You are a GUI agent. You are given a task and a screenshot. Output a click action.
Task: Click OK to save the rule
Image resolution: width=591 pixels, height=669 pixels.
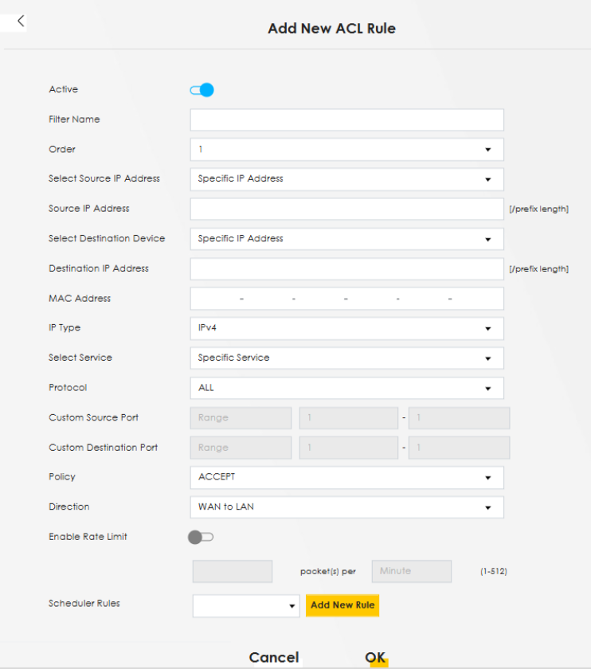[375, 657]
